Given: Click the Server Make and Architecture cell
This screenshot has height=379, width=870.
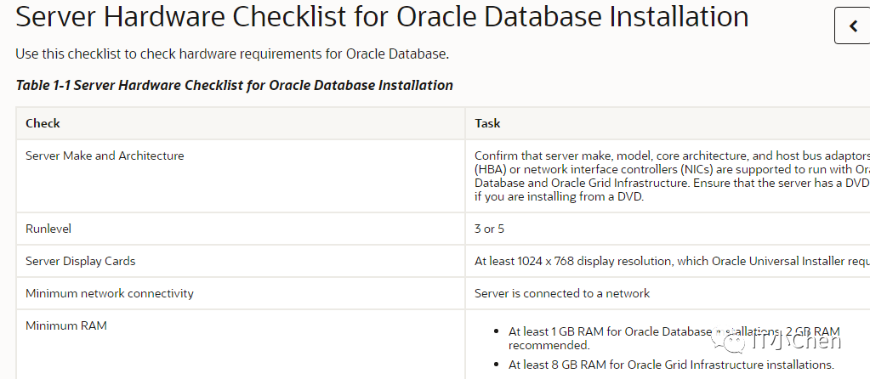Looking at the screenshot, I should (x=105, y=156).
